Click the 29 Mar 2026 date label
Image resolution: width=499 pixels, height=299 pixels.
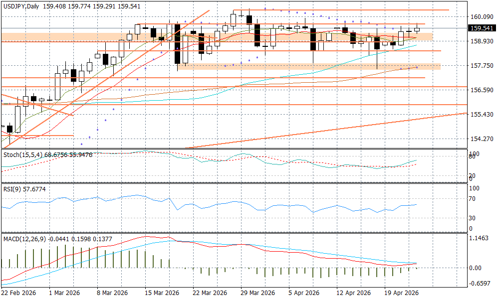click(257, 293)
